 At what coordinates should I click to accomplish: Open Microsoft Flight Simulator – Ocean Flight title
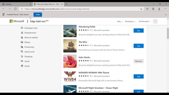click(x=98, y=88)
